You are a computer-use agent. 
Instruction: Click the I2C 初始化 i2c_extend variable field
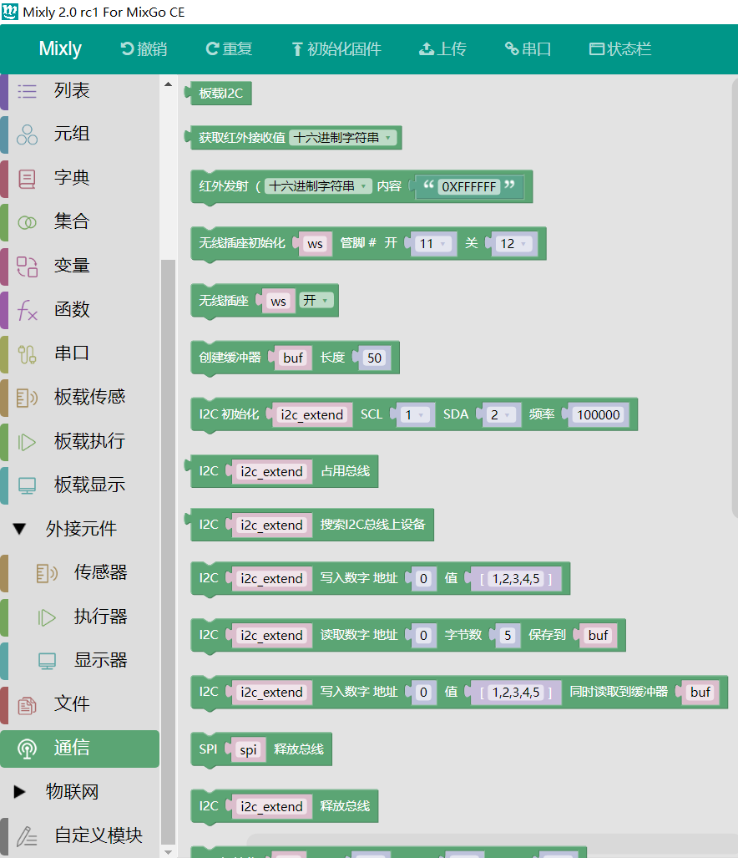[x=312, y=414]
